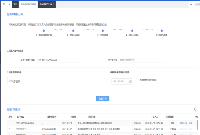Click 取消订阅 link in first record row
This screenshot has height=135, width=200.
click(183, 123)
